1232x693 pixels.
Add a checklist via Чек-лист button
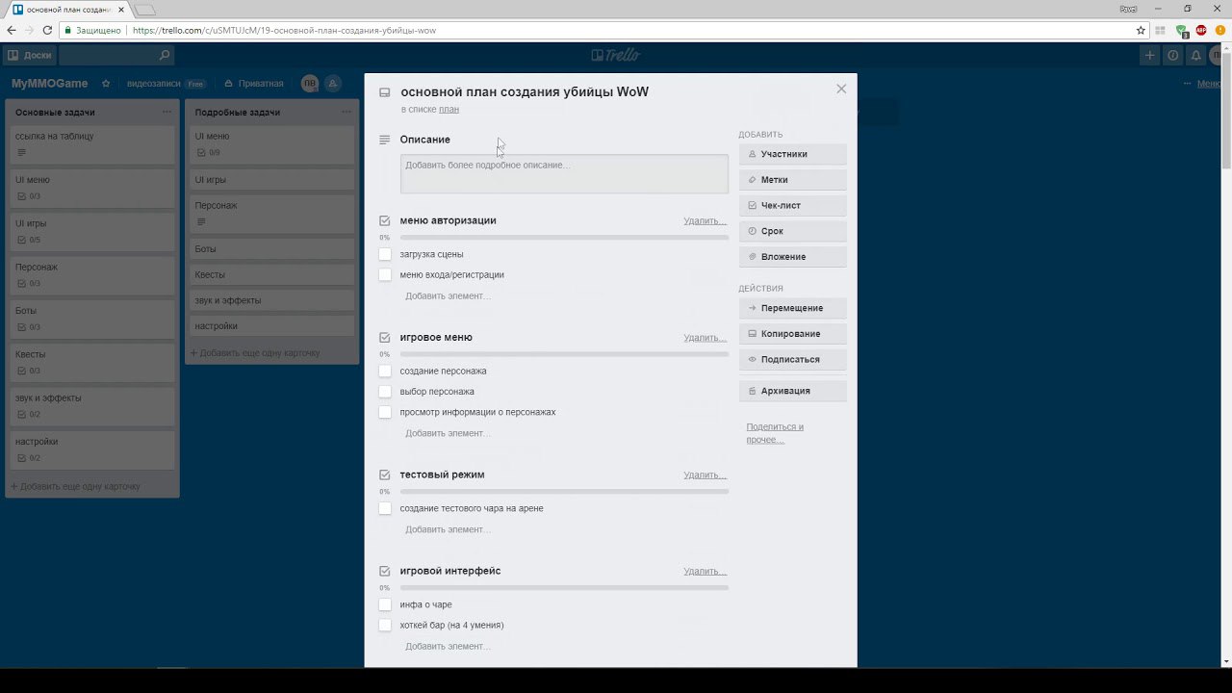point(793,205)
